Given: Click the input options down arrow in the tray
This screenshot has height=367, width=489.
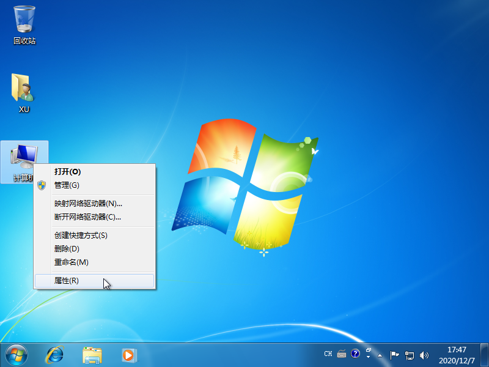Looking at the screenshot, I should (x=368, y=357).
